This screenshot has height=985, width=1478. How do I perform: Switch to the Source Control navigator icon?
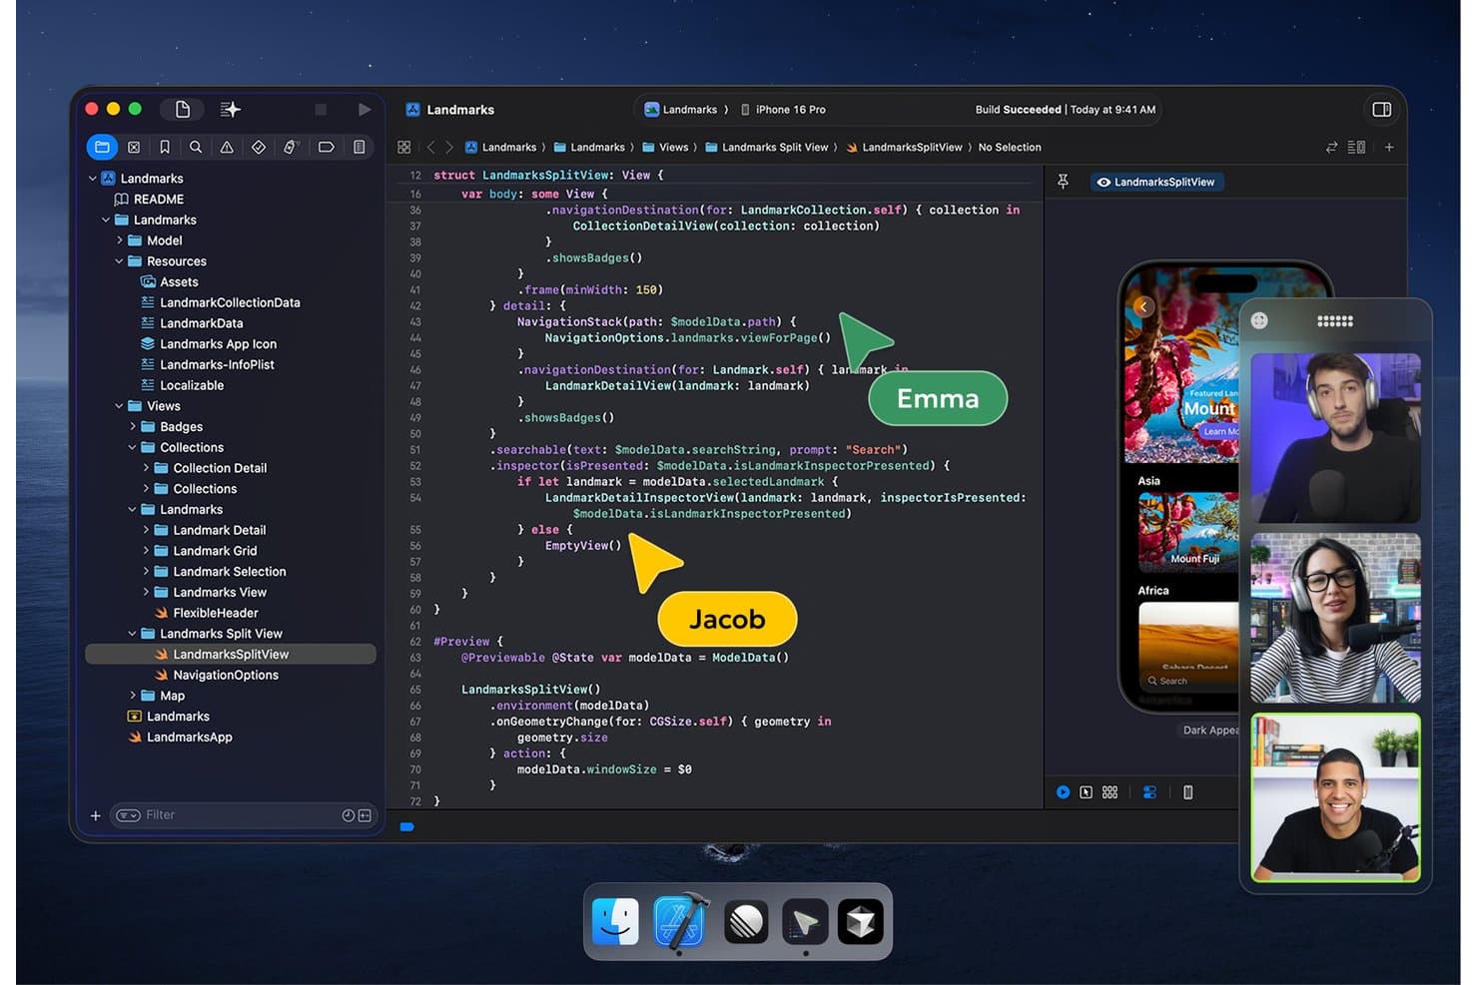coord(134,147)
